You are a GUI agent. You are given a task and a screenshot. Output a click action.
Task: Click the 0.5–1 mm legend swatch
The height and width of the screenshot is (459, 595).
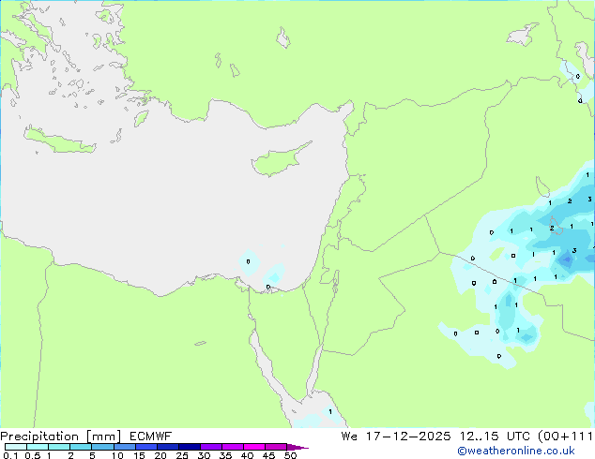click(x=38, y=447)
